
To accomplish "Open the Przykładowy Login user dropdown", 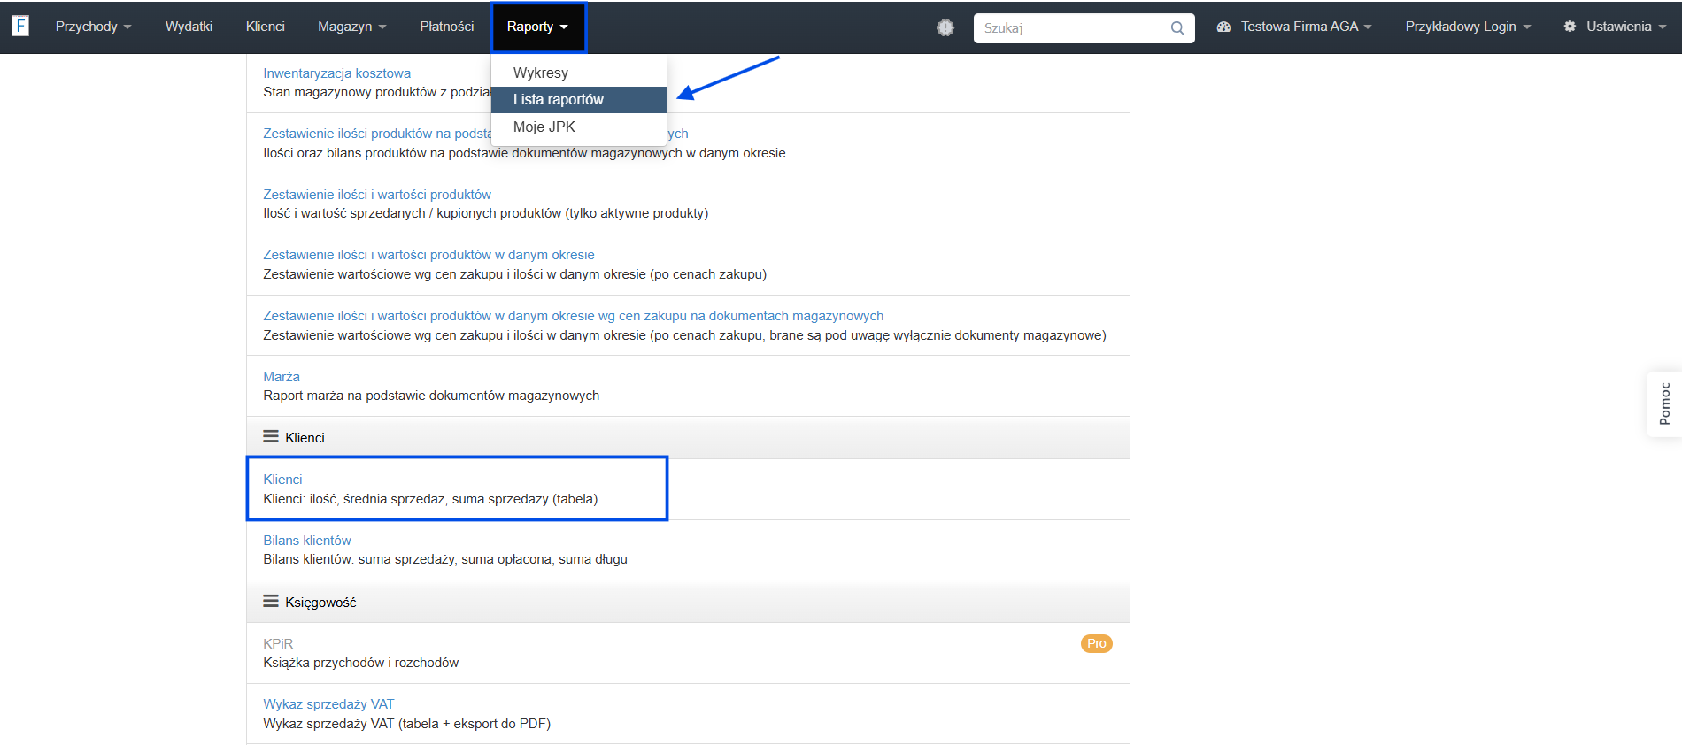I will coord(1467,27).
